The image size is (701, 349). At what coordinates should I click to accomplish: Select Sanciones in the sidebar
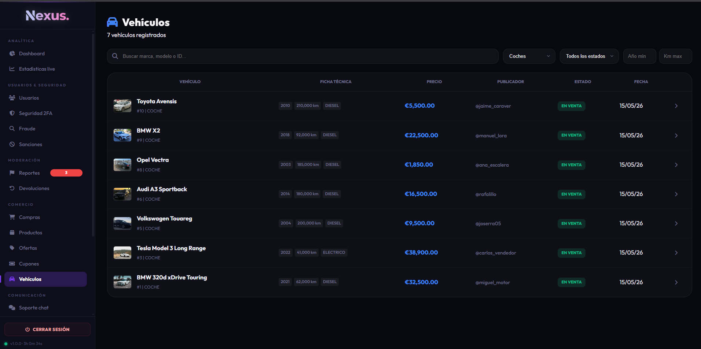pyautogui.click(x=46, y=144)
